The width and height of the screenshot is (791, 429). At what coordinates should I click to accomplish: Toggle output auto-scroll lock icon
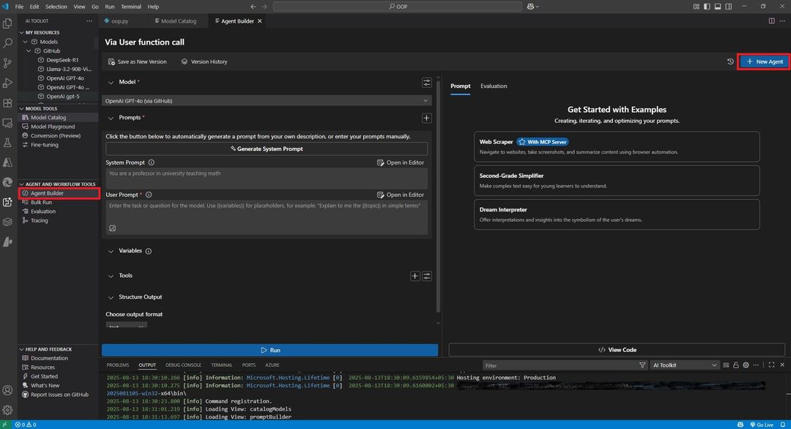735,365
